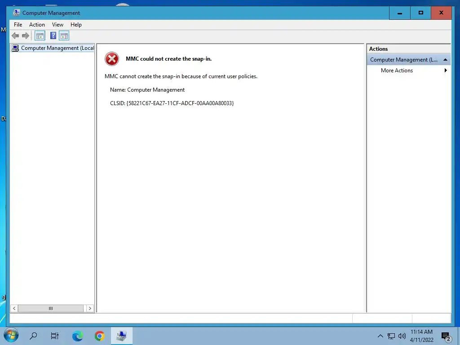Click the volume tray icon
Viewport: 460px width, 345px height.
(402, 336)
